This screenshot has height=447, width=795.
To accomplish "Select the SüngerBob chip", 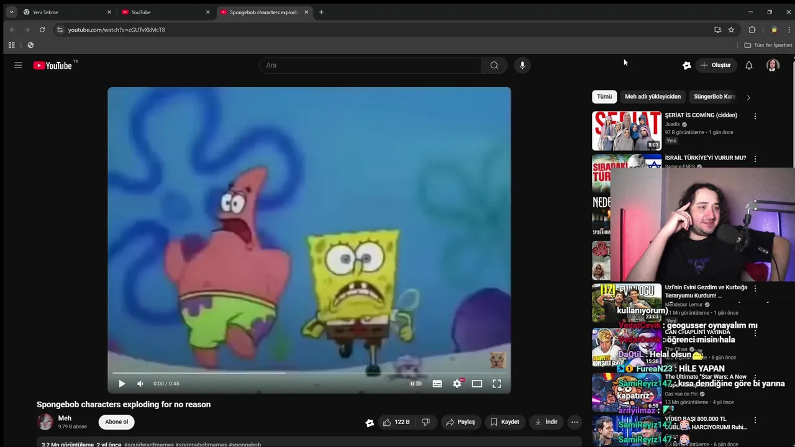I will [714, 97].
